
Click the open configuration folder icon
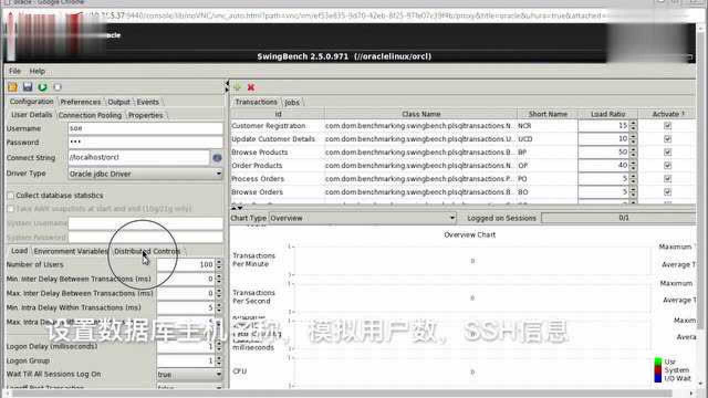click(x=13, y=87)
